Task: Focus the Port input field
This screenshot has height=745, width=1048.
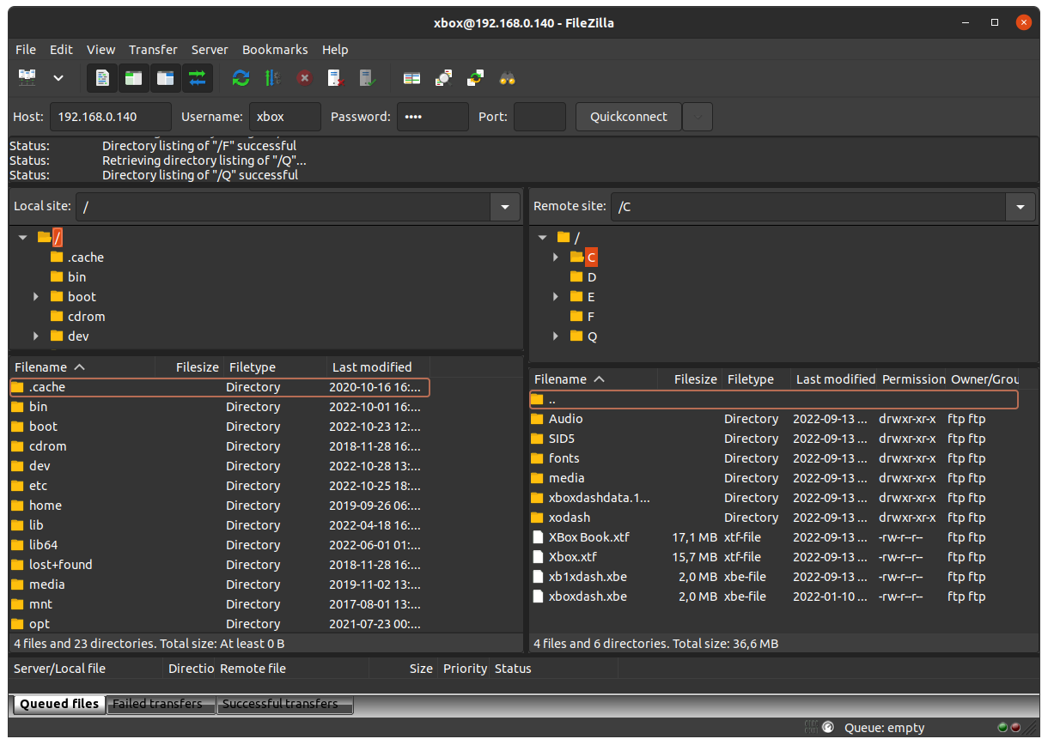Action: click(539, 117)
